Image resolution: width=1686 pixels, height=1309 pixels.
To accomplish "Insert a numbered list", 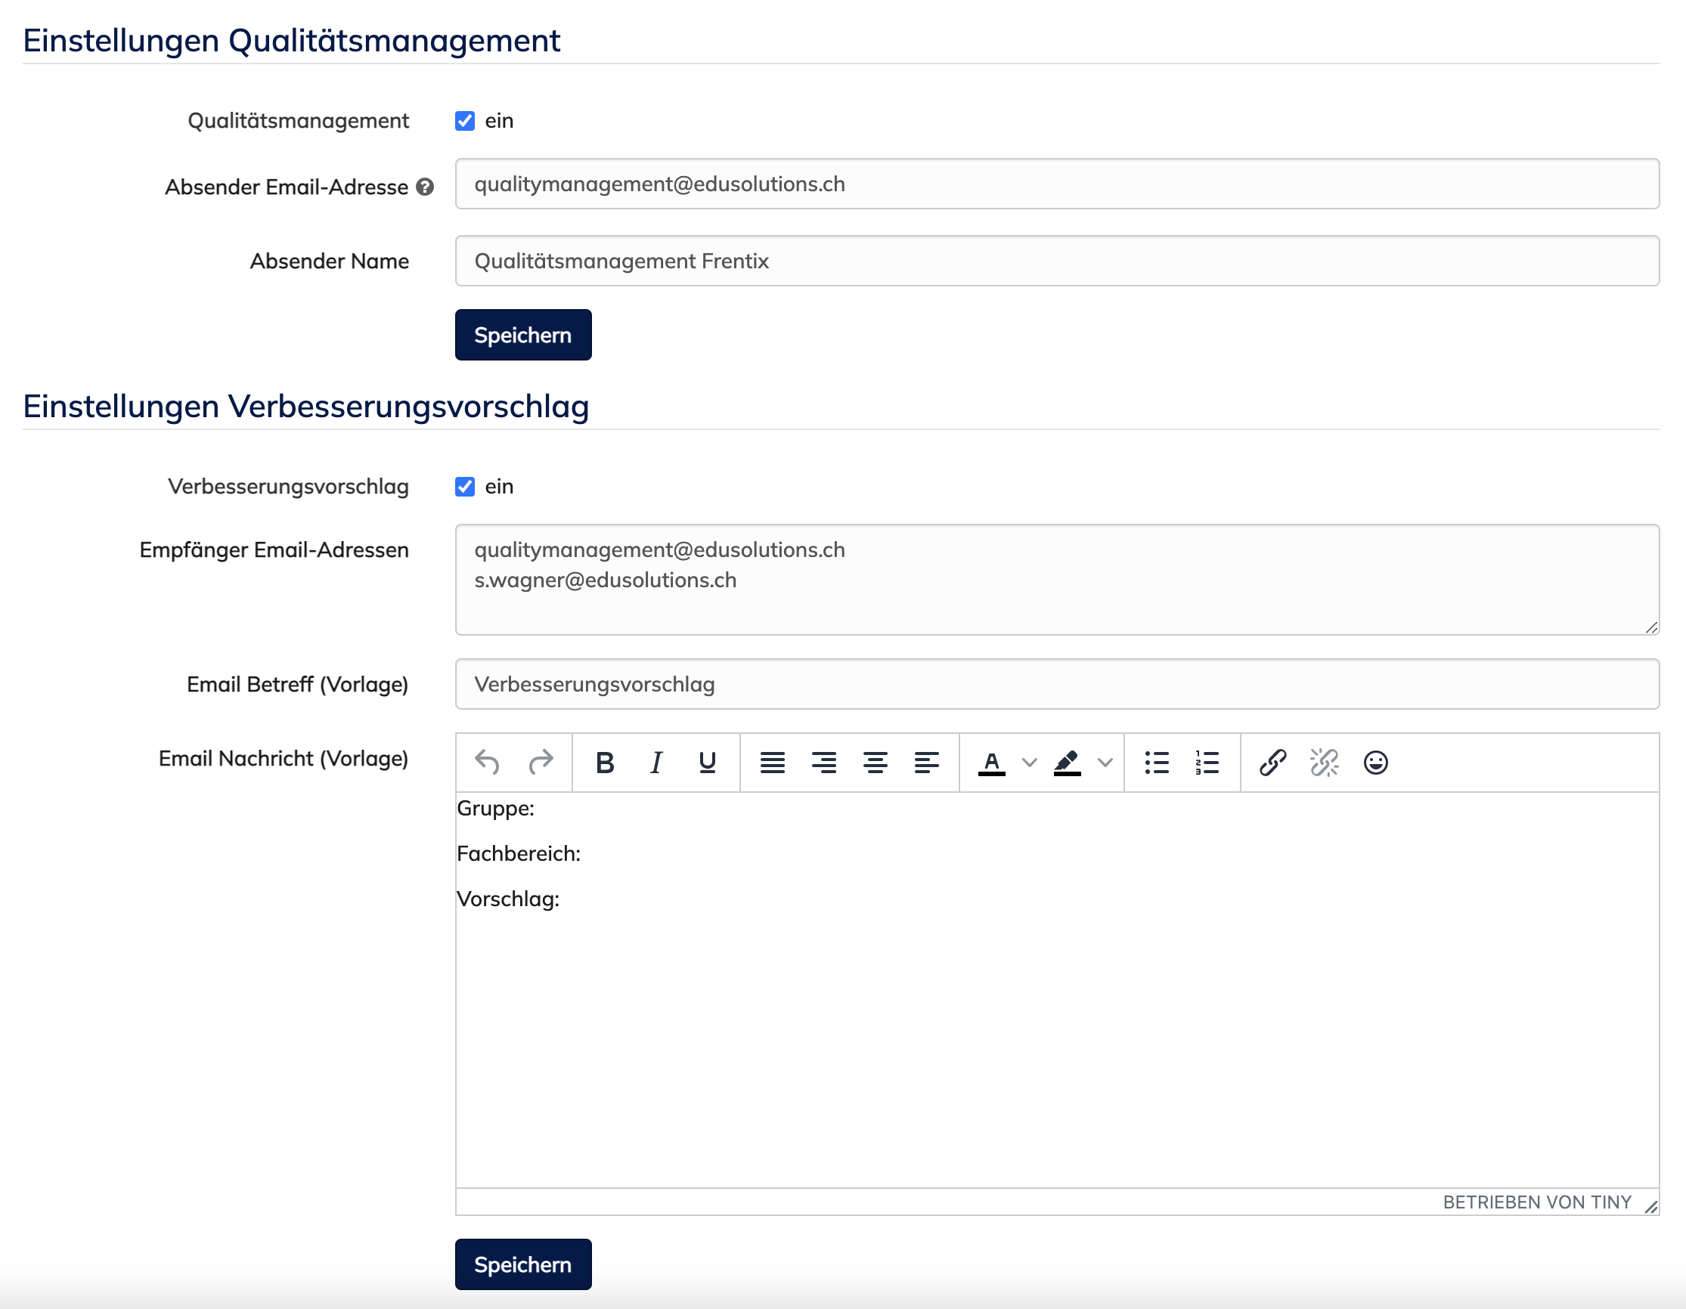I will point(1207,763).
